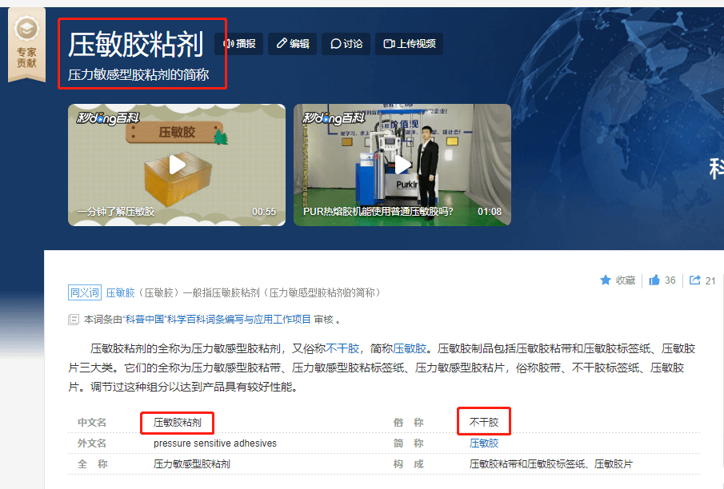Play the 一分钟了解压敏胶 video

tap(177, 165)
